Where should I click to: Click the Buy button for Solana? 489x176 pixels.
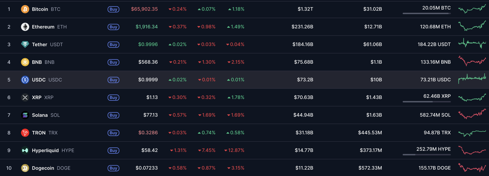[x=113, y=115]
